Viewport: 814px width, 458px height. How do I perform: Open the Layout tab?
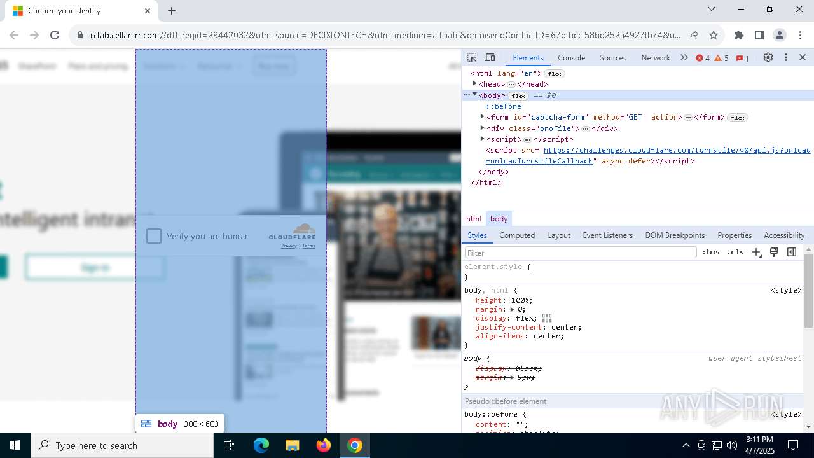tap(559, 235)
